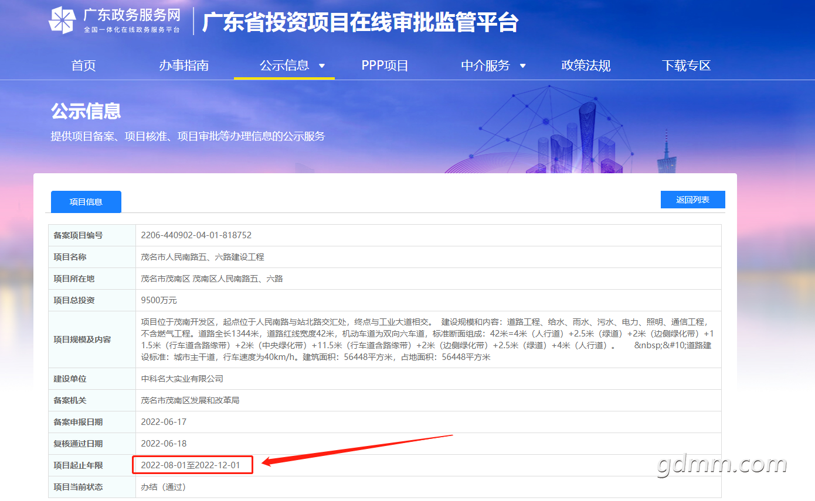Open the PPP项目 menu item
Viewport: 815px width, 501px height.
(x=385, y=66)
